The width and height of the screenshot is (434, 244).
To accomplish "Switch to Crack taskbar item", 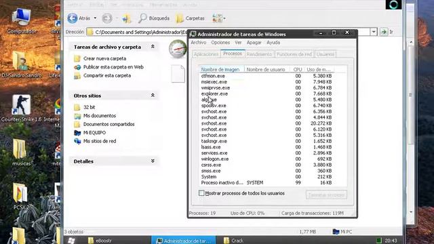I will (234, 241).
